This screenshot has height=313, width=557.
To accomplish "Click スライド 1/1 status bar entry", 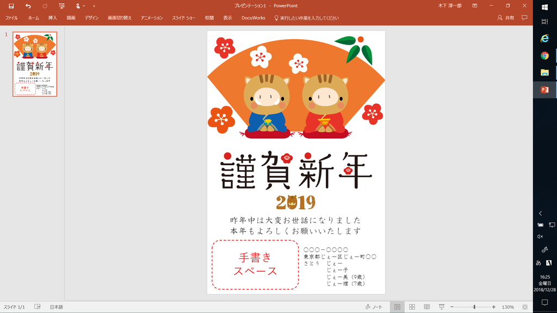I will click(14, 307).
